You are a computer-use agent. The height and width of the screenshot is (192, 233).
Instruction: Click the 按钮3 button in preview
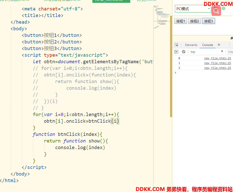(208, 21)
